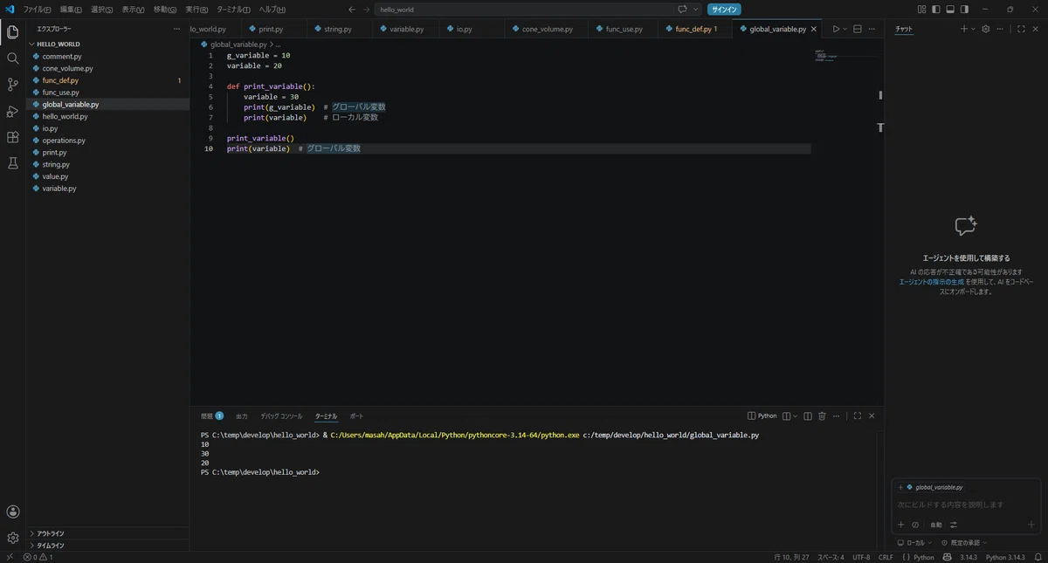Open chat settings gear icon

[986, 29]
